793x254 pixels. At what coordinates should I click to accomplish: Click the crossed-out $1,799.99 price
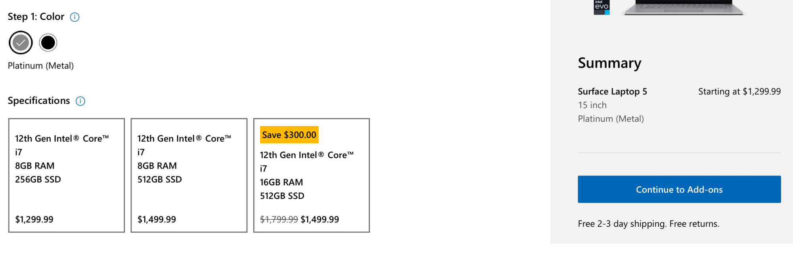[279, 220]
